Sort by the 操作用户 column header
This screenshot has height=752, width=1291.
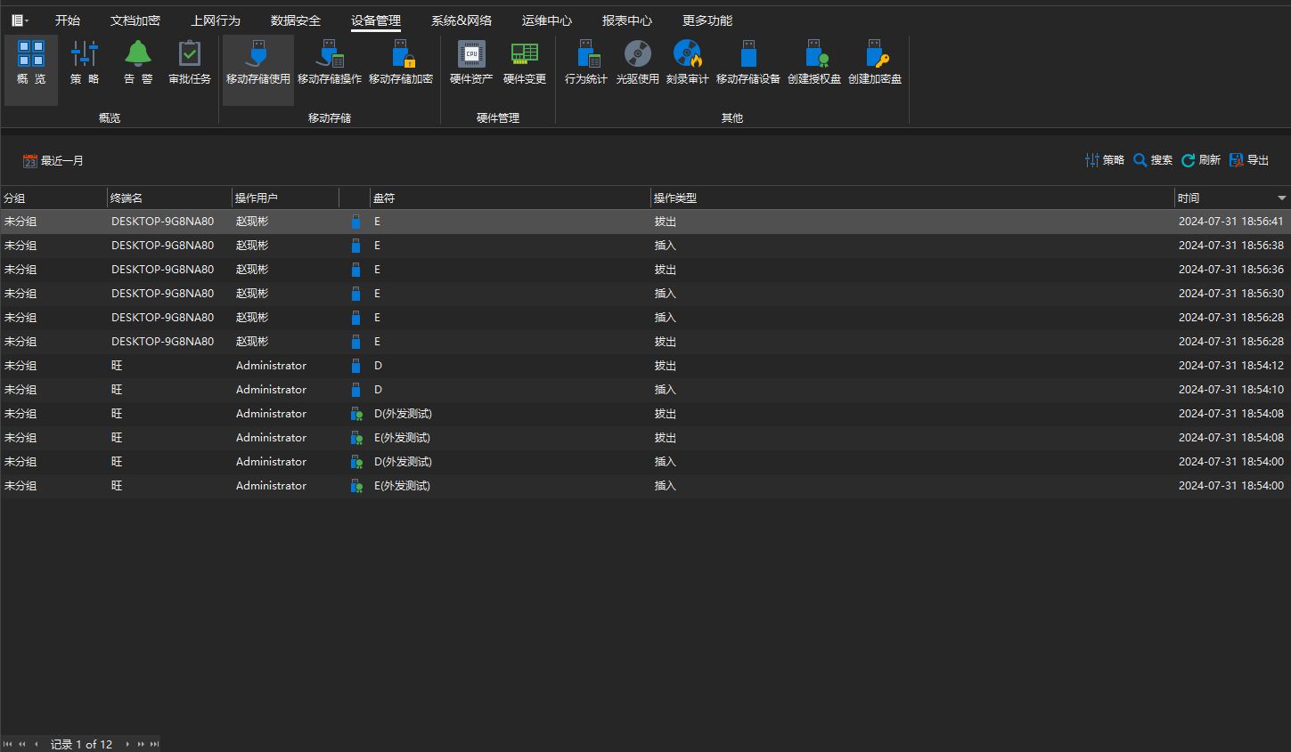click(x=285, y=198)
